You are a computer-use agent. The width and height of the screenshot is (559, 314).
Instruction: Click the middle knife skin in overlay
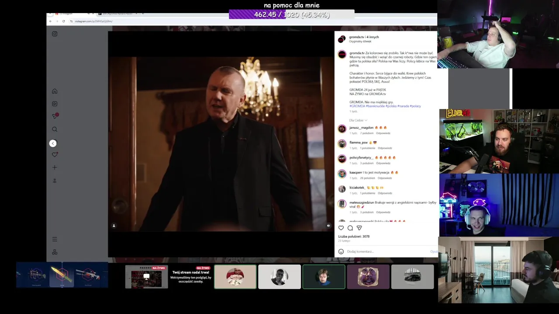[62, 275]
